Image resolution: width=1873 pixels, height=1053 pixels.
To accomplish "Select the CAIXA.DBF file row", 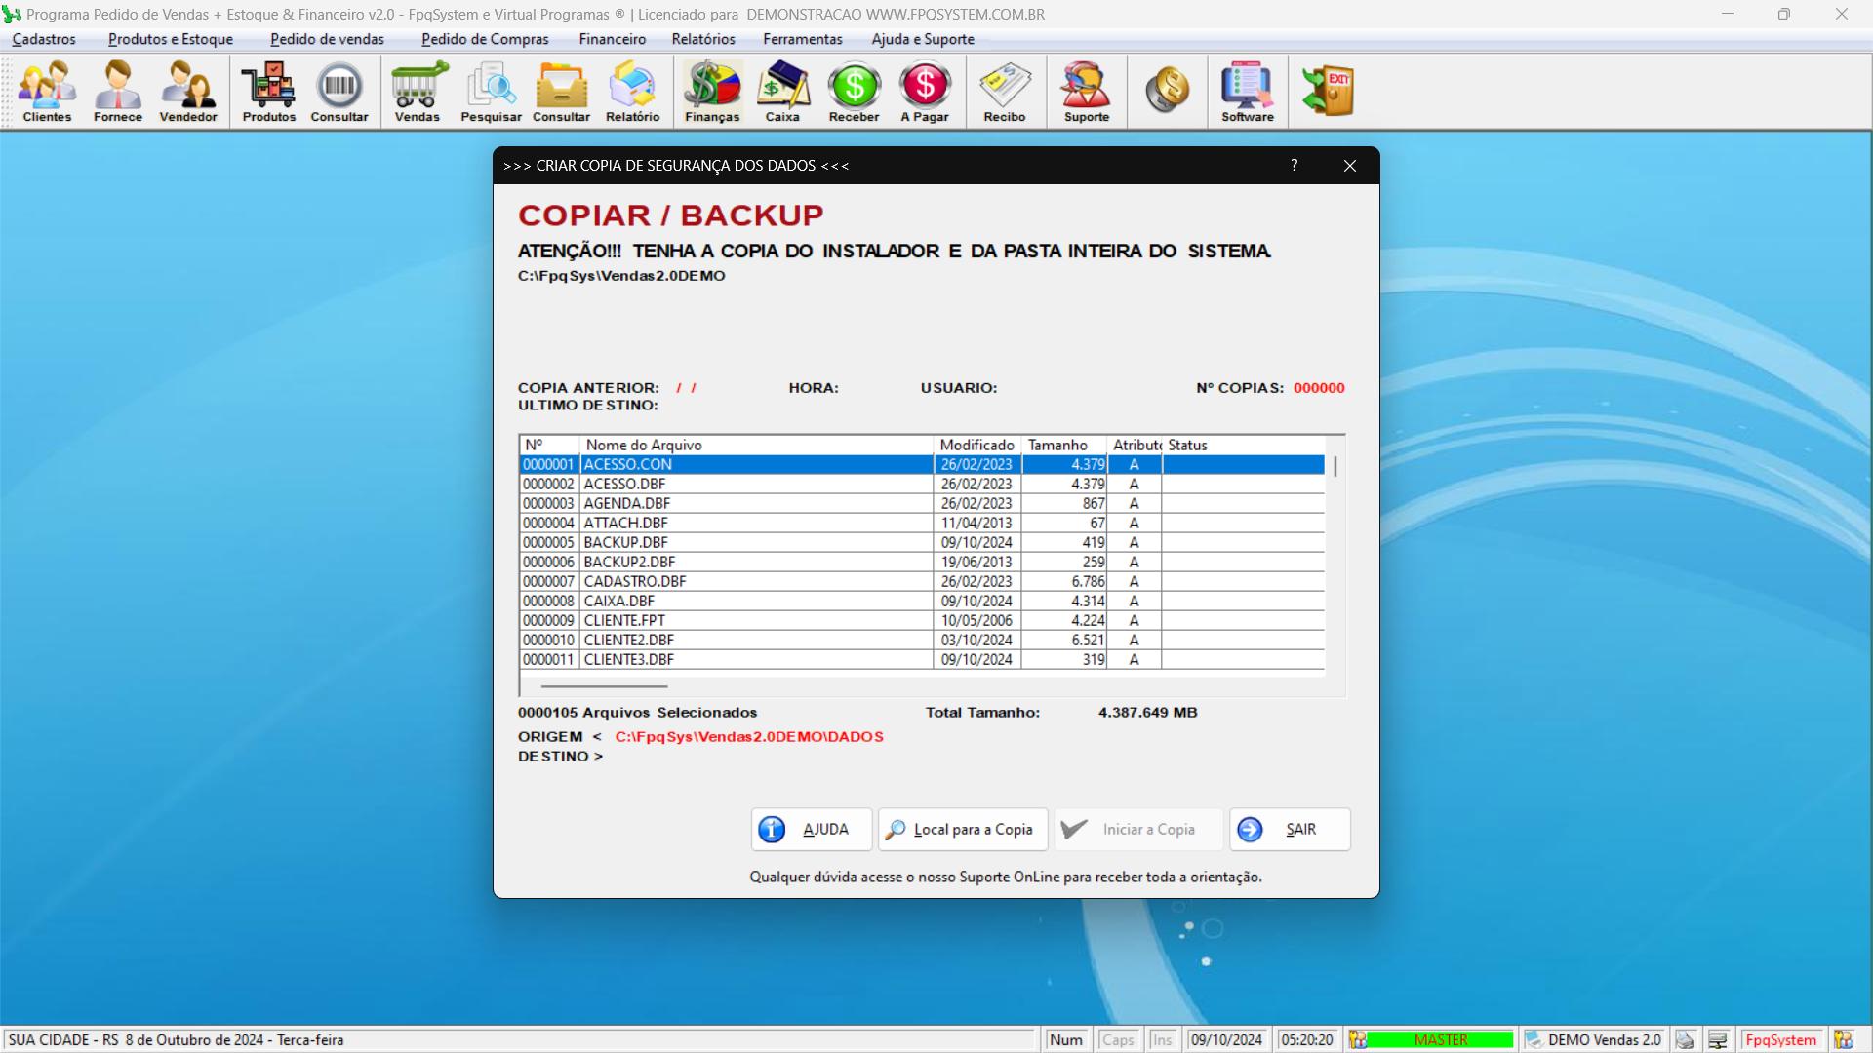I will [x=922, y=602].
